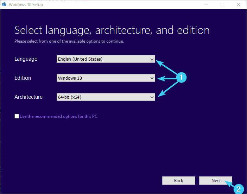The width and height of the screenshot is (247, 194).
Task: Click the Edition label
Action: tap(23, 78)
